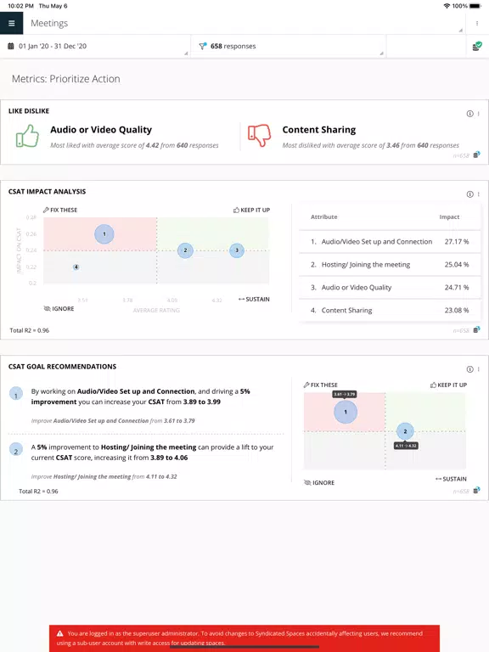Screen dimensions: 489x652
Task: Click the 3.61 → 3.79 tooltip label
Action: [x=345, y=394]
